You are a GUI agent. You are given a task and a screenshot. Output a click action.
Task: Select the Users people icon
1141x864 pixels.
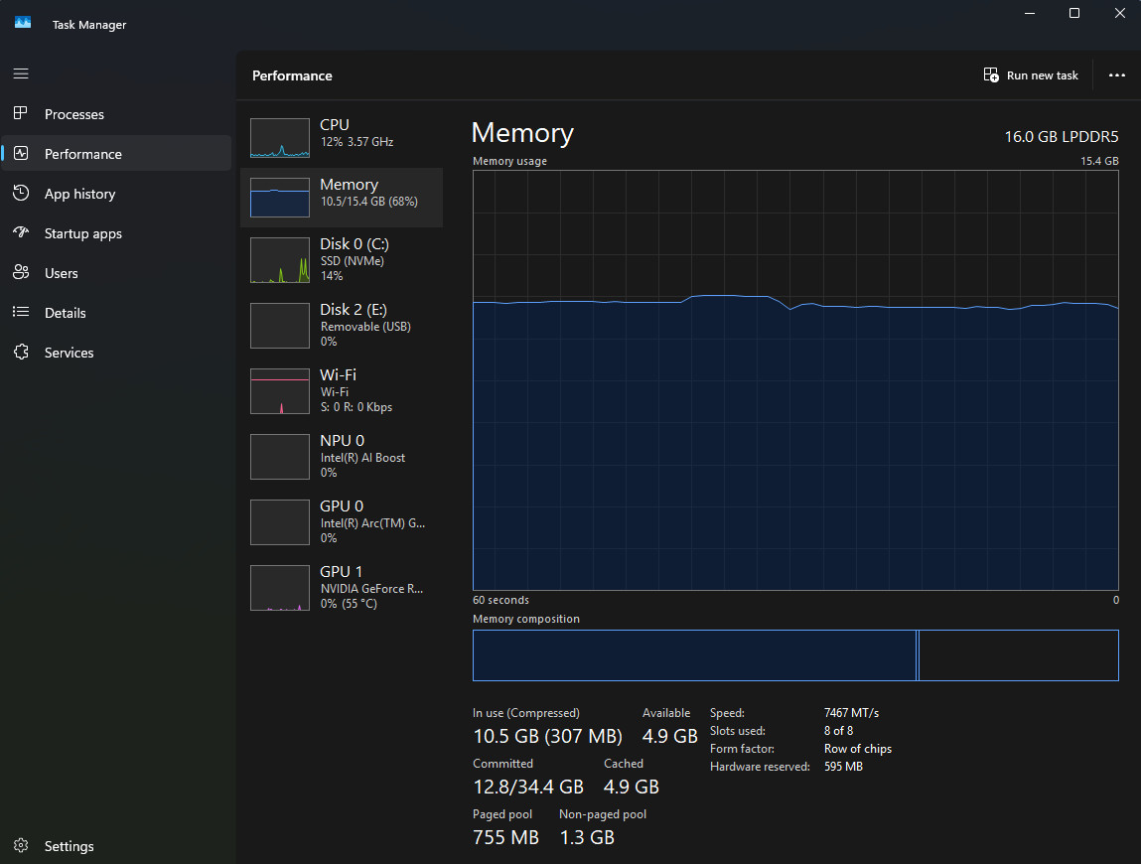click(21, 272)
